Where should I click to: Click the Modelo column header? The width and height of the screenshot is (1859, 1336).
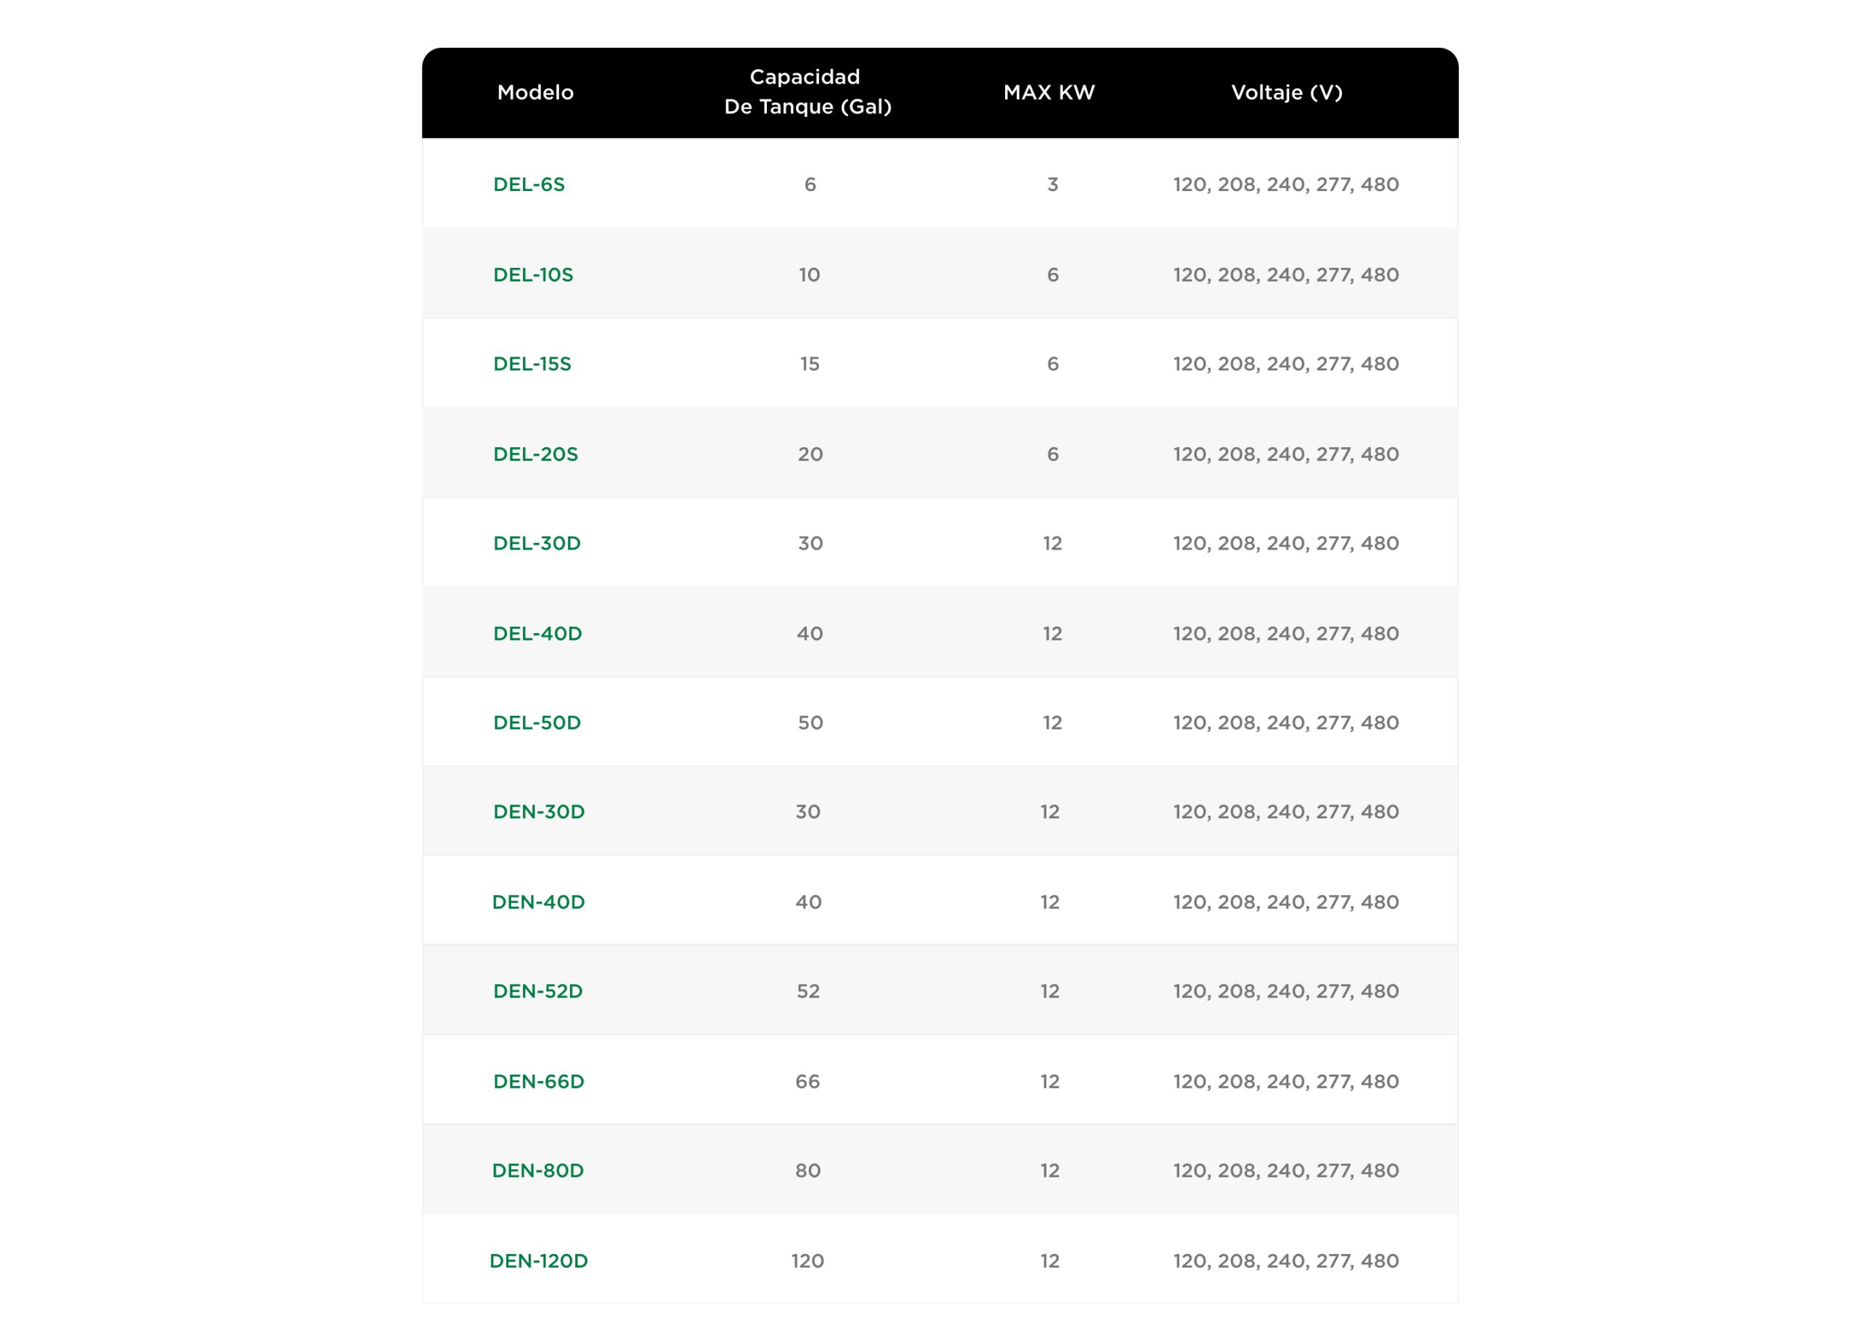pos(535,93)
